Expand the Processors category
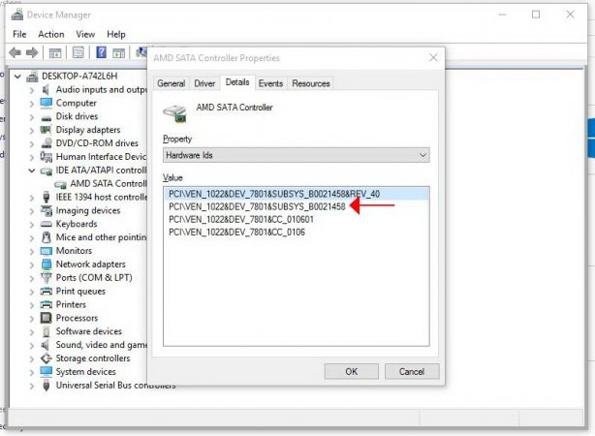The image size is (595, 436). pos(32,319)
